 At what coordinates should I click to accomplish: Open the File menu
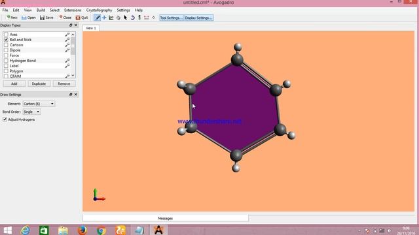point(5,10)
